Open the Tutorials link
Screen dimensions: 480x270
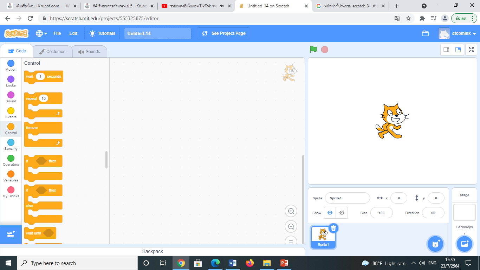pyautogui.click(x=102, y=33)
